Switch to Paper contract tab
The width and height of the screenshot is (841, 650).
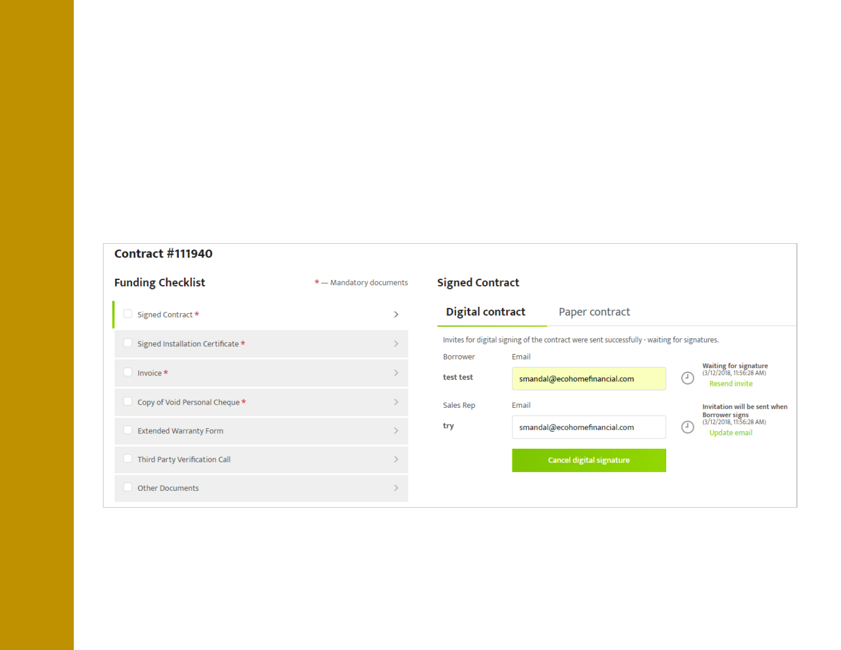click(x=594, y=312)
